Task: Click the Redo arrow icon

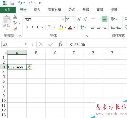Action: point(31,3)
